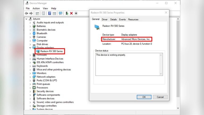The width and height of the screenshot is (204, 115).
Task: Expand the Disk drives category
Action: pos(30,44)
